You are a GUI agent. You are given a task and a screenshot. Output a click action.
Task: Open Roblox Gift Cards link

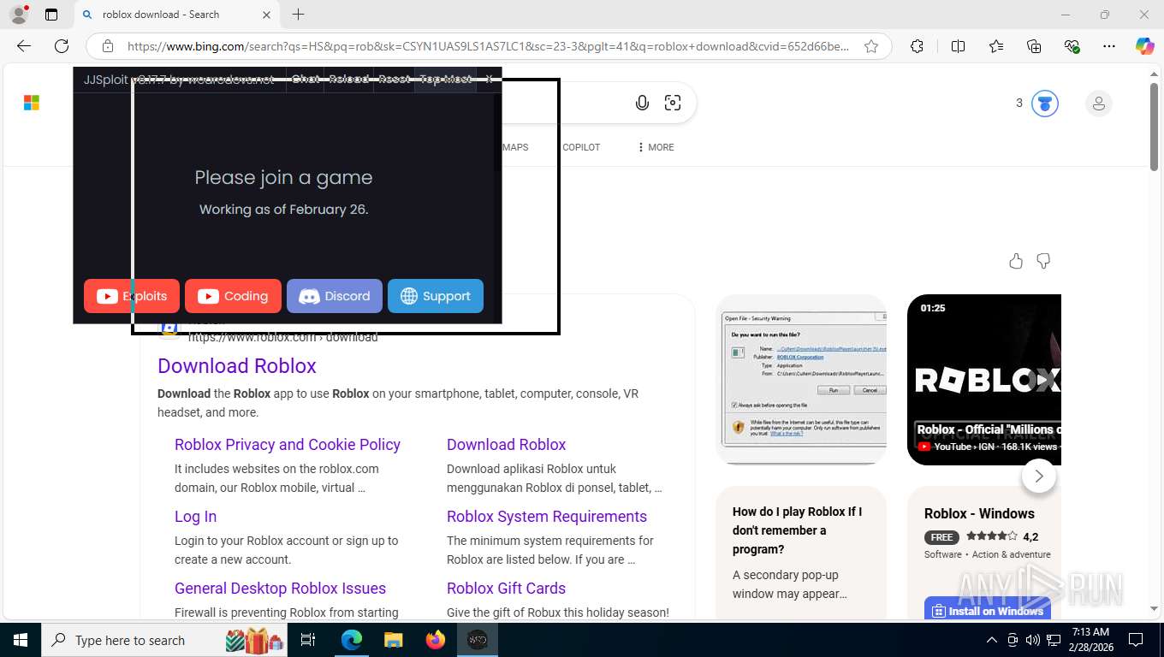tap(506, 589)
